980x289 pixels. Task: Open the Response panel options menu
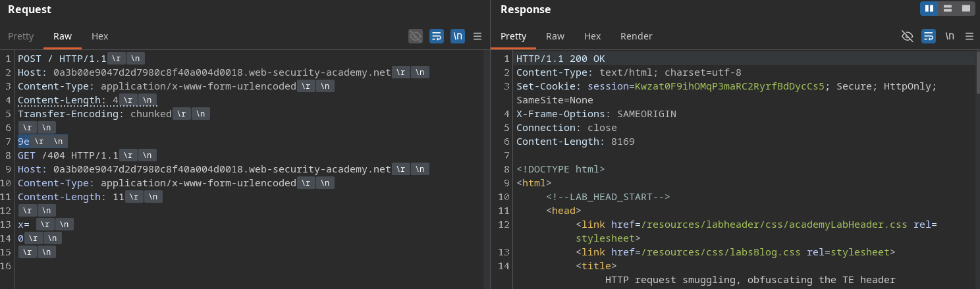969,36
